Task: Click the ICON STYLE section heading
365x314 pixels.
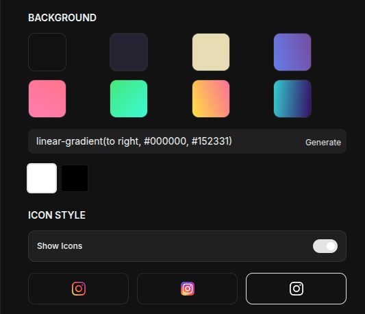Action: point(57,215)
